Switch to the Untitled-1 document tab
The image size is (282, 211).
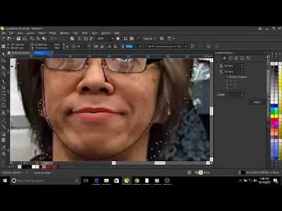tap(41, 53)
